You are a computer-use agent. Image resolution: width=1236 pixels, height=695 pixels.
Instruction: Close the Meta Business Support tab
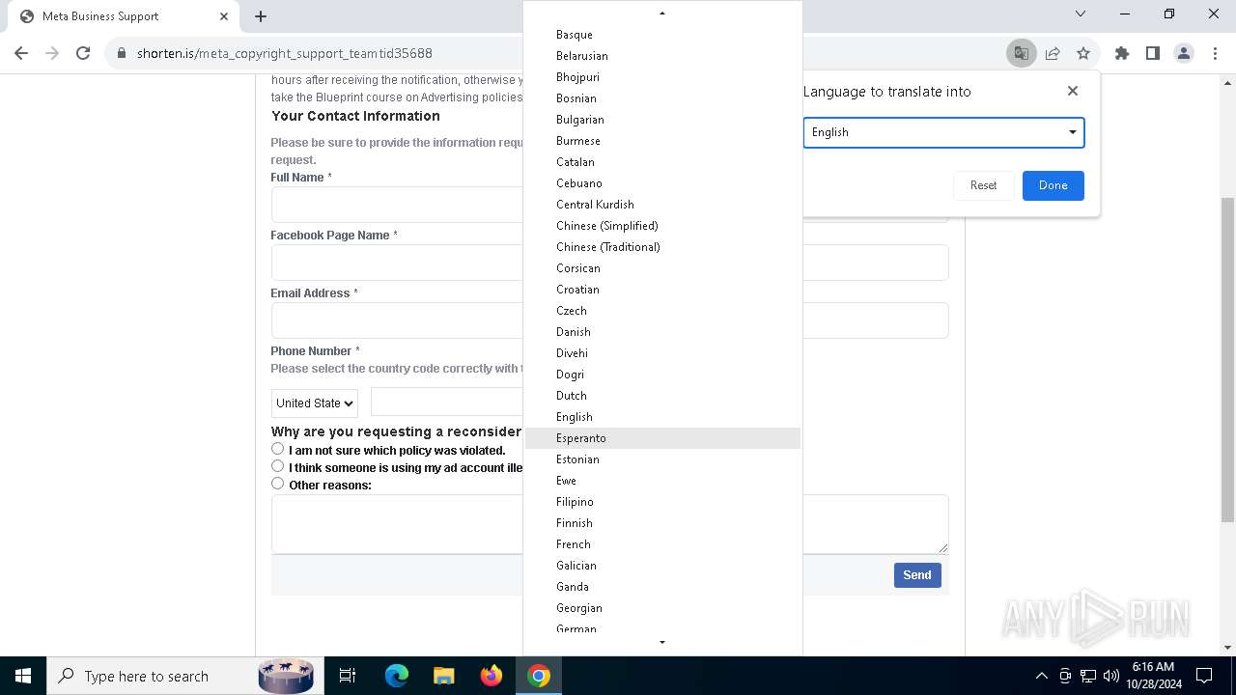(x=224, y=16)
